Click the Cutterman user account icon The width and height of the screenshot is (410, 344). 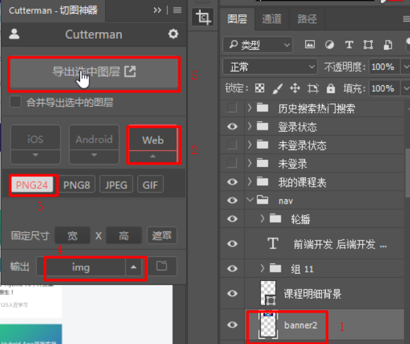14,34
